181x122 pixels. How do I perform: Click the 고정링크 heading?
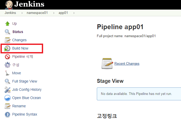[x=107, y=116]
